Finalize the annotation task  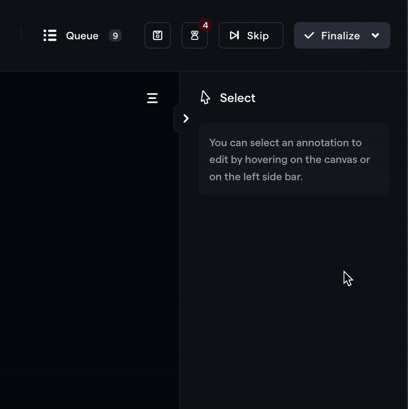click(x=340, y=36)
